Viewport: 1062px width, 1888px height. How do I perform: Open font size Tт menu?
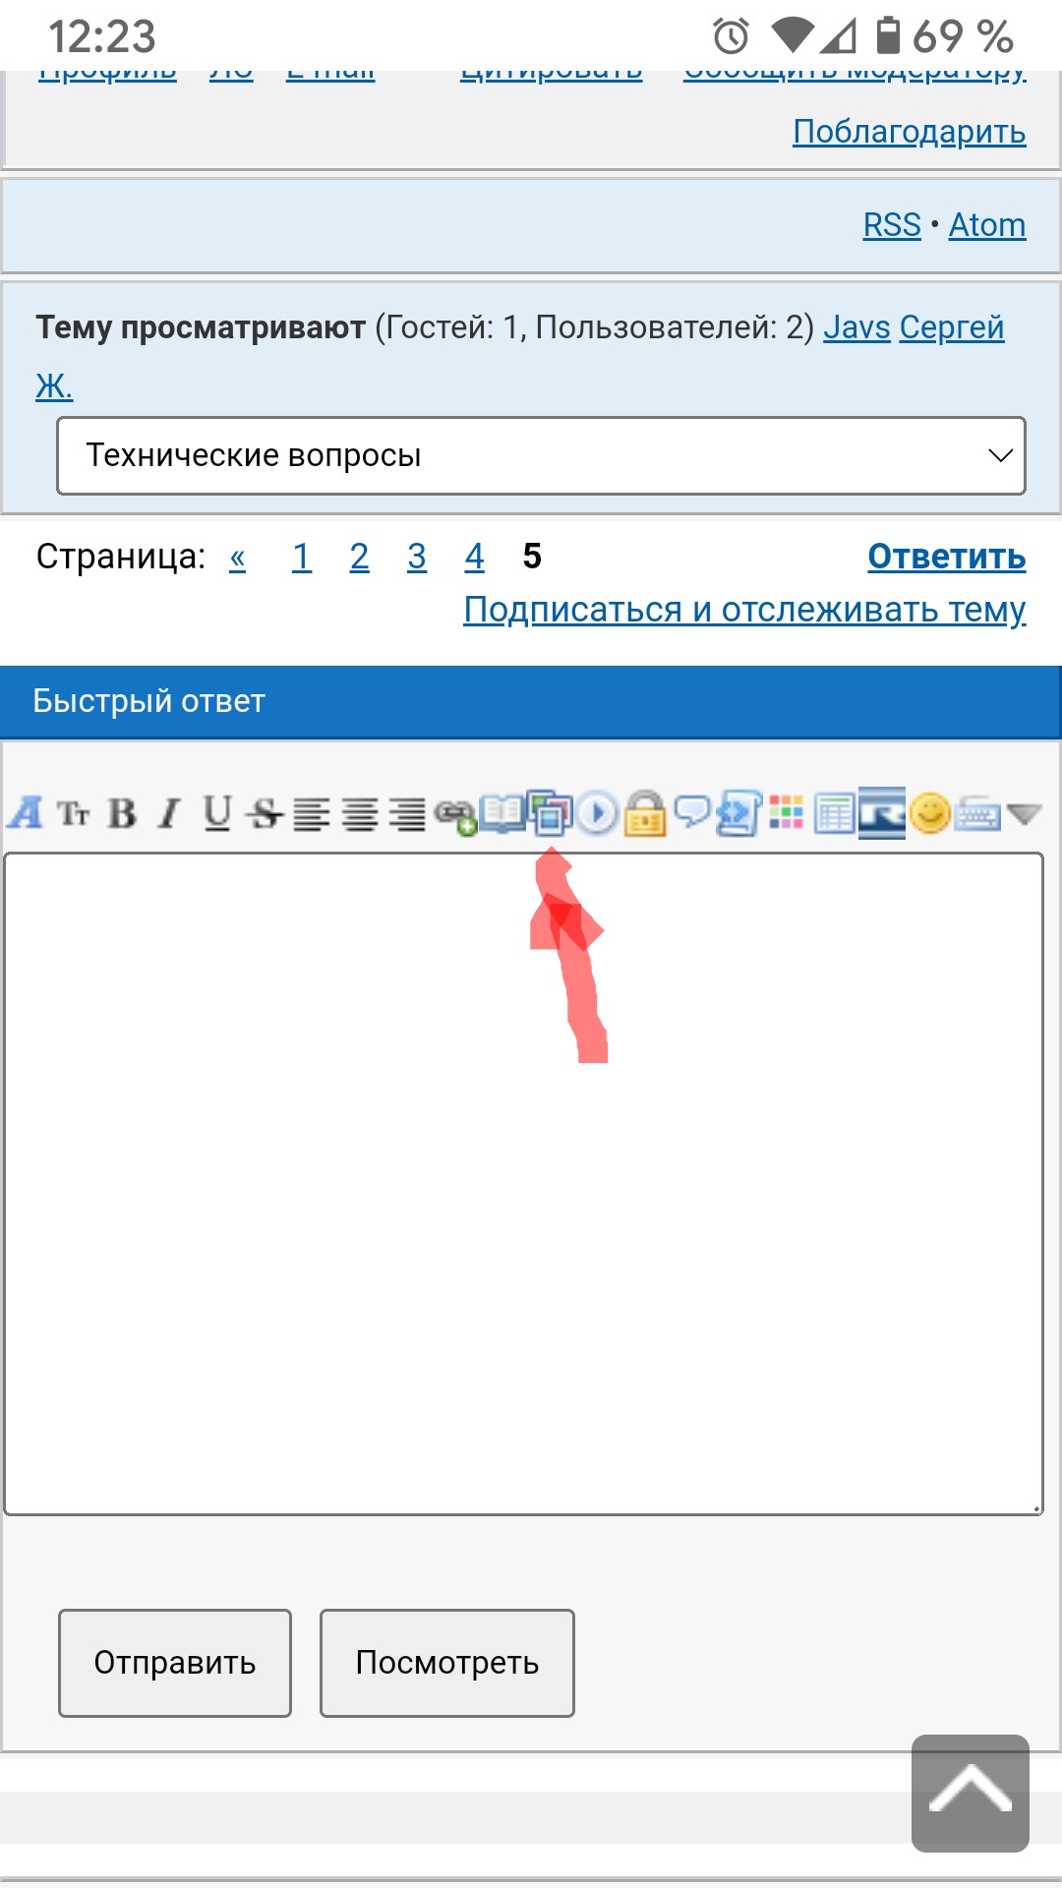74,814
